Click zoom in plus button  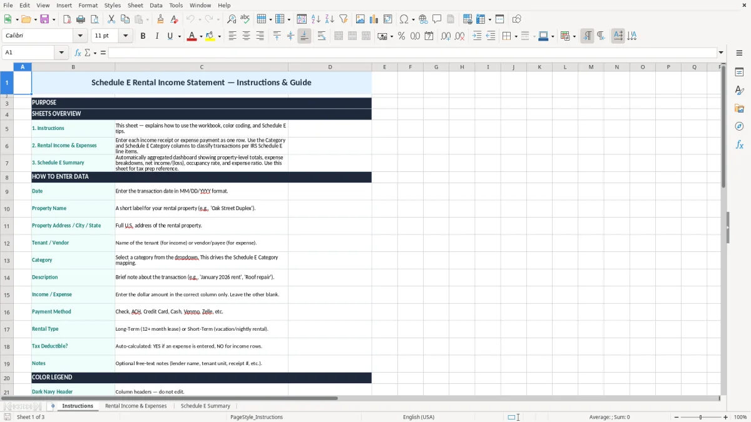click(726, 417)
